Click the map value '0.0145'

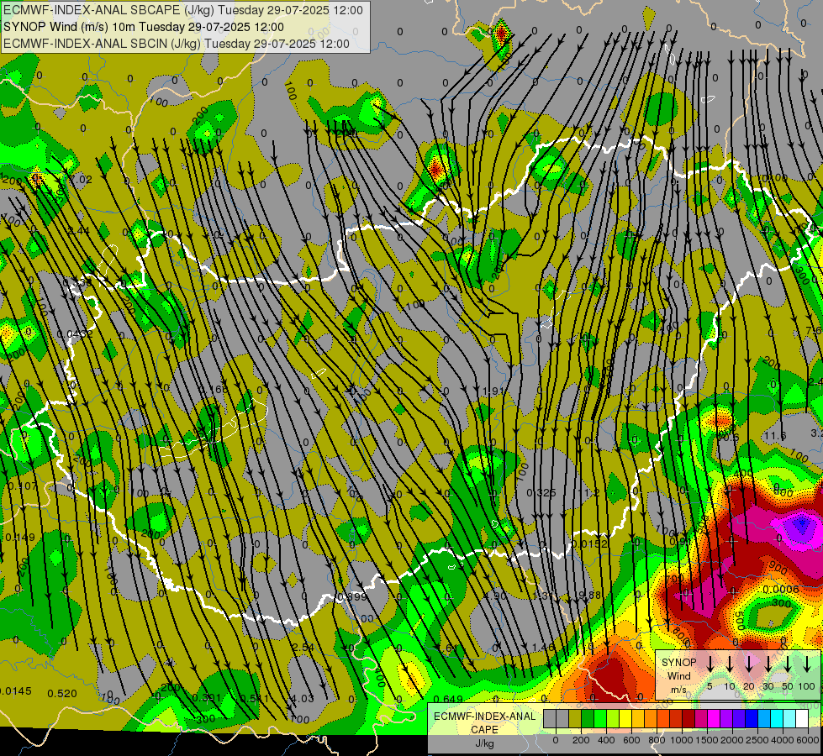15,691
